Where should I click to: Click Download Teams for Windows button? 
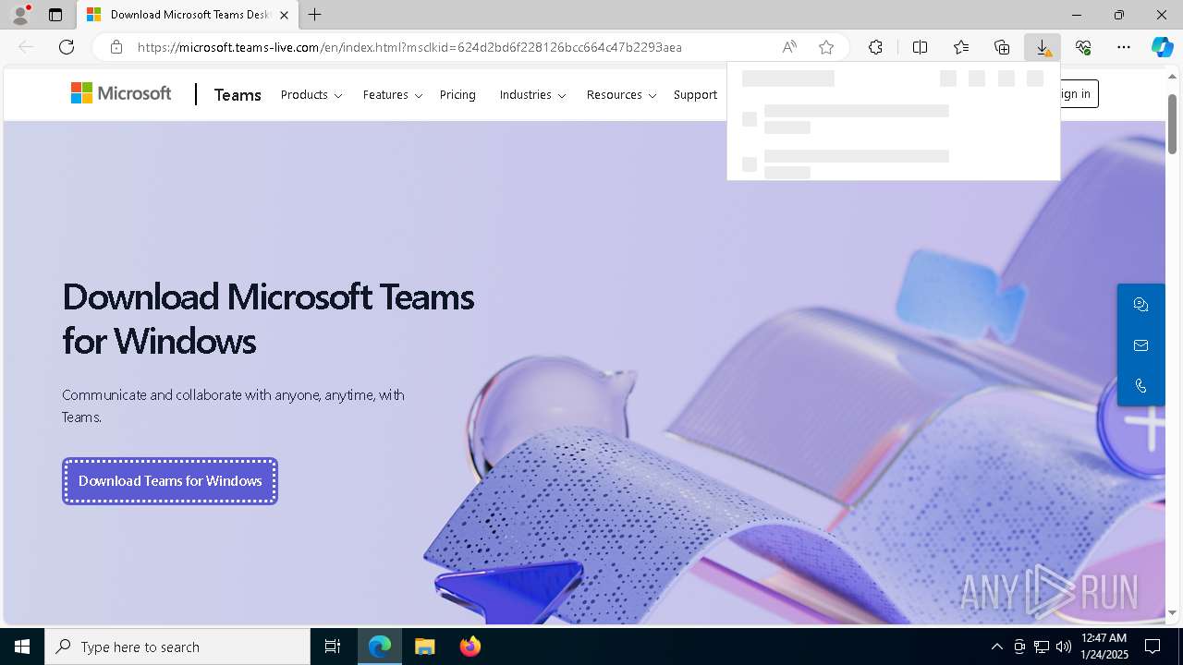tap(170, 481)
